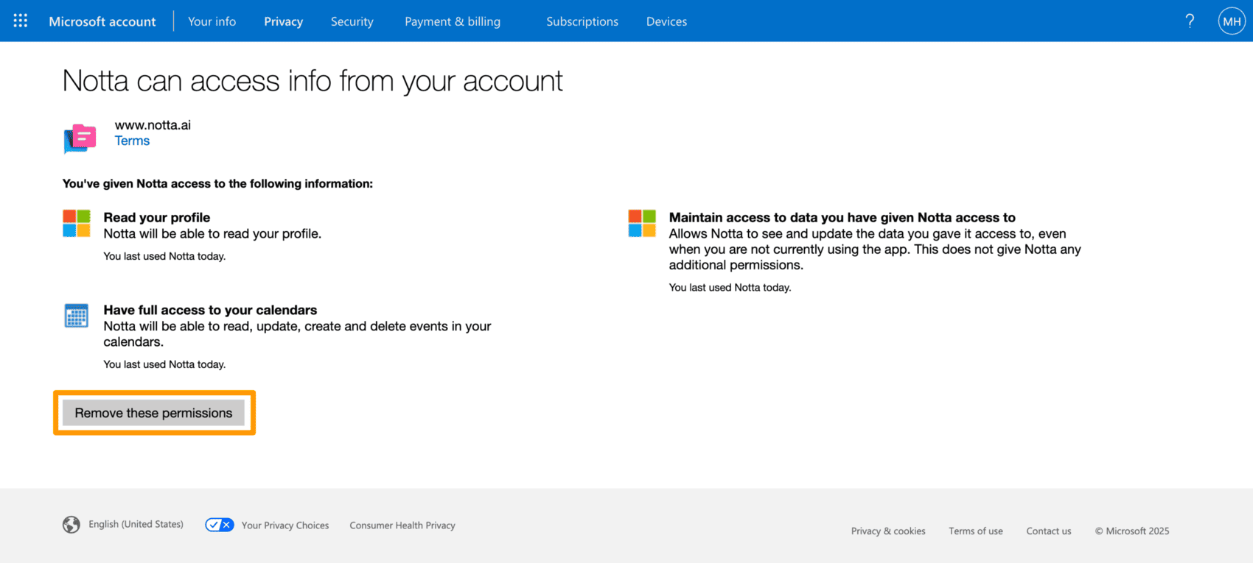Click page title Notta can access info
Screen dimensions: 1253x563
click(313, 81)
